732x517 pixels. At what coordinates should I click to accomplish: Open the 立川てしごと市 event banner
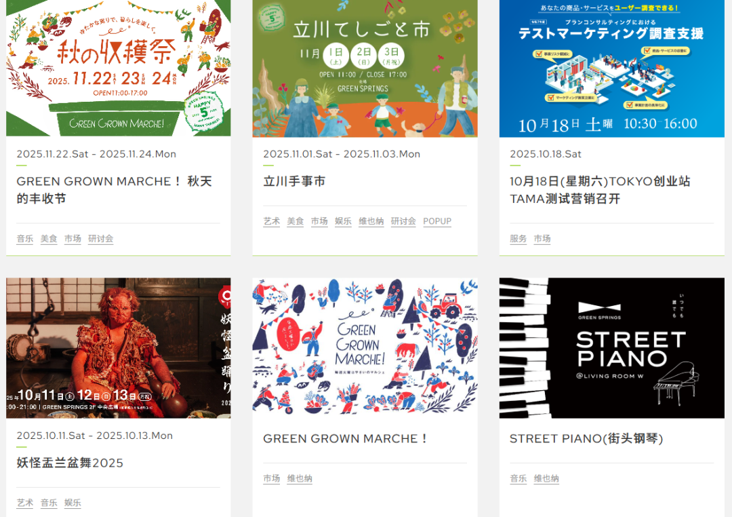(x=365, y=69)
